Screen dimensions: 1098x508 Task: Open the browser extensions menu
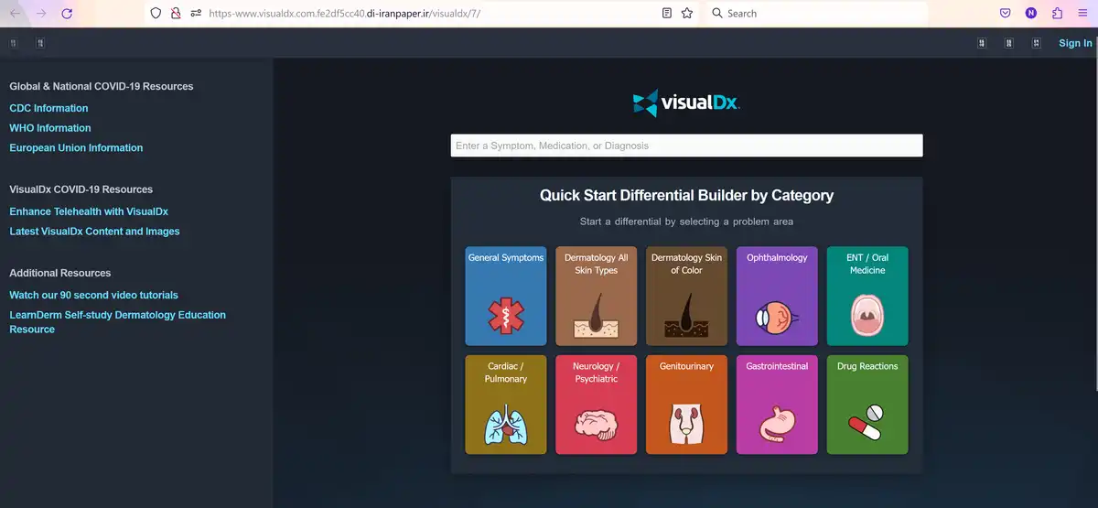pos(1058,14)
